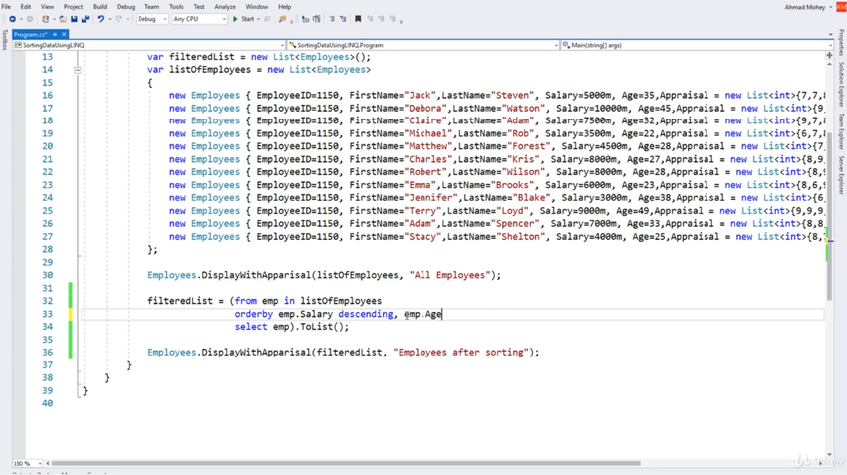Open the Properties side panel tab

pyautogui.click(x=842, y=42)
